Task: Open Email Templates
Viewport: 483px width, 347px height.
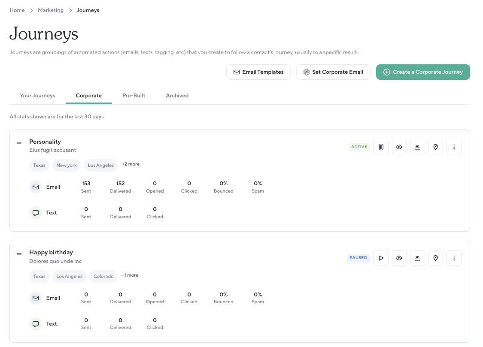Action: [x=258, y=72]
